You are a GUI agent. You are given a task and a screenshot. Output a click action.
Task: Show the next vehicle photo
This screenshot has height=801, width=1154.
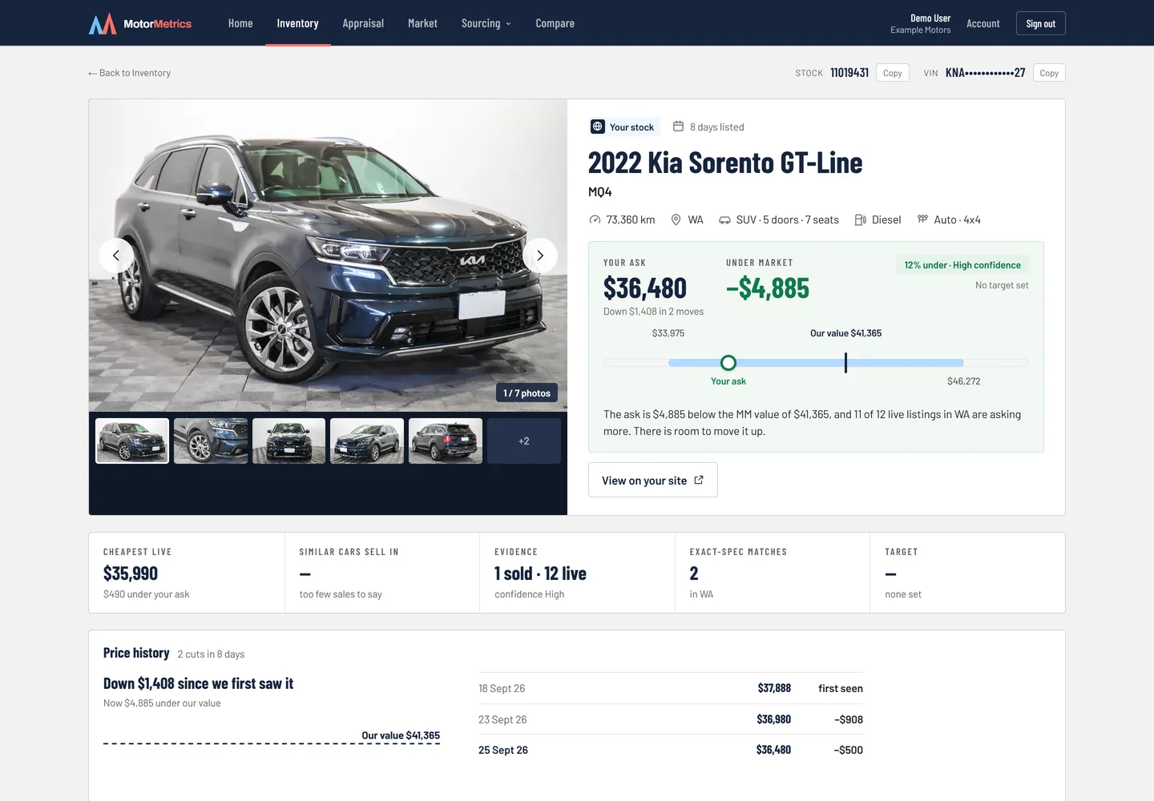click(x=540, y=256)
